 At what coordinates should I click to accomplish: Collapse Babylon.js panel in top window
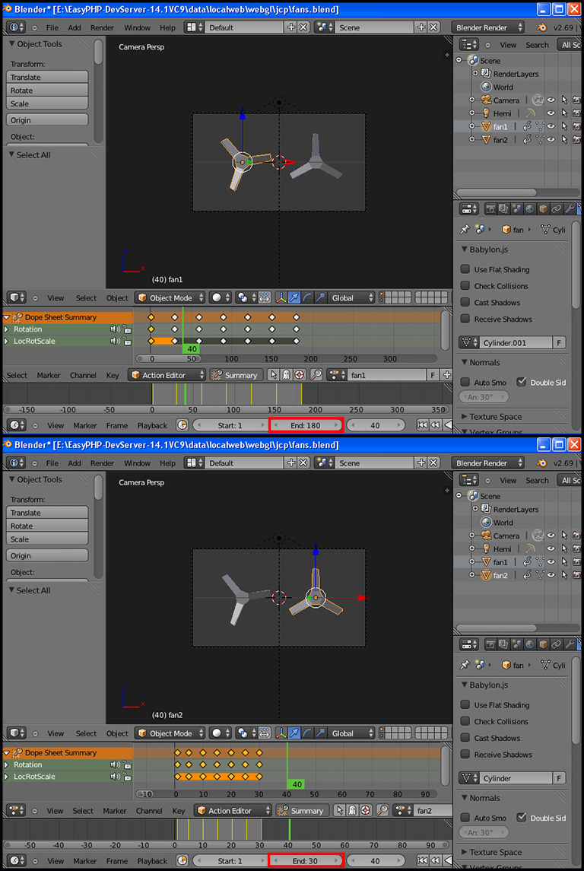[465, 250]
